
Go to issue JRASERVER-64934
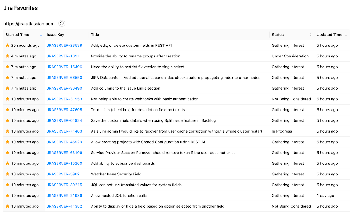64,120
